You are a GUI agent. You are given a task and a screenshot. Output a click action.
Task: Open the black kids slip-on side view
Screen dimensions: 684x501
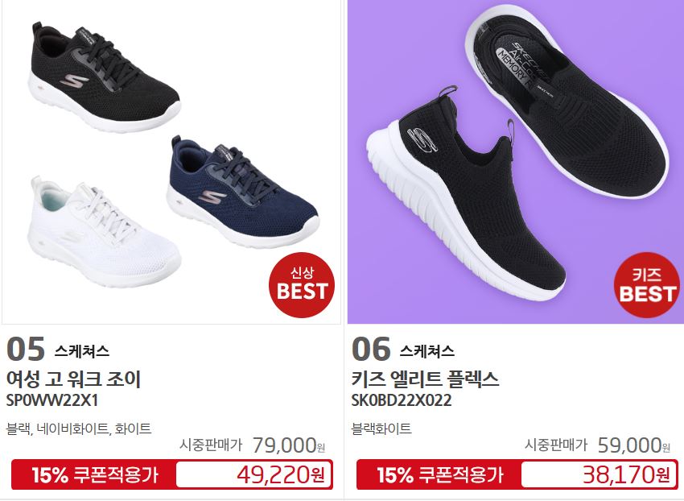(x=465, y=194)
